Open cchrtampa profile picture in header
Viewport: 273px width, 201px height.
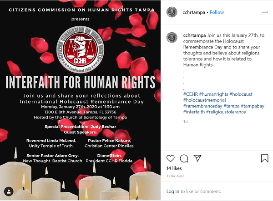pos(172,12)
